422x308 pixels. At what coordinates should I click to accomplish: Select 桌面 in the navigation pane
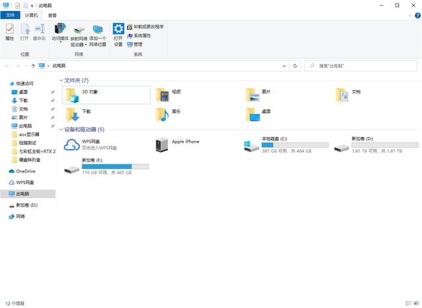(x=20, y=92)
